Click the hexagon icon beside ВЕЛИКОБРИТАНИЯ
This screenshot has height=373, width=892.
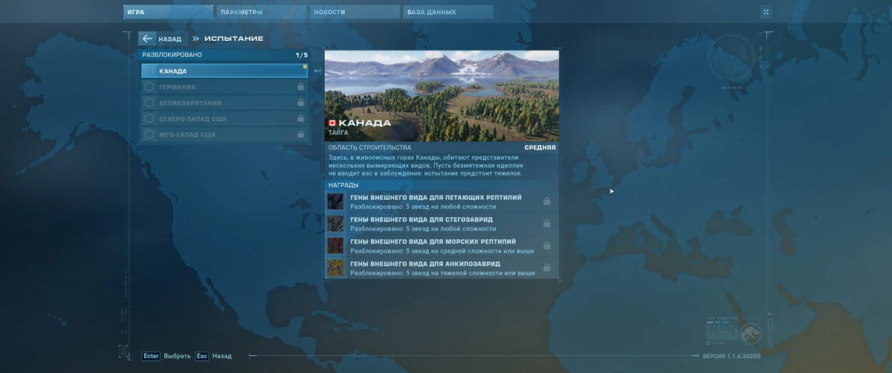click(149, 103)
